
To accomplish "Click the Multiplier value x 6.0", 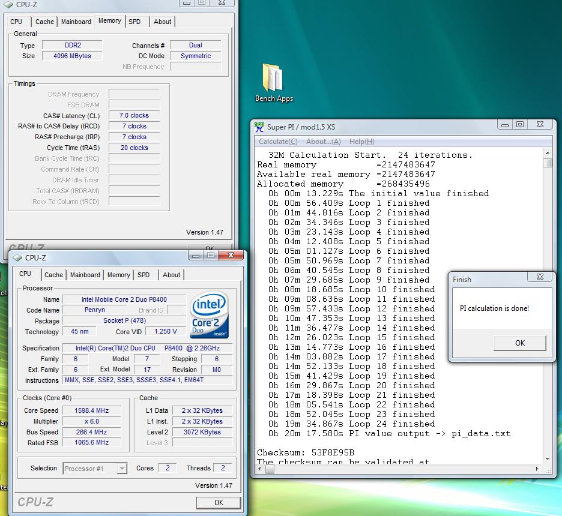I will pyautogui.click(x=91, y=421).
